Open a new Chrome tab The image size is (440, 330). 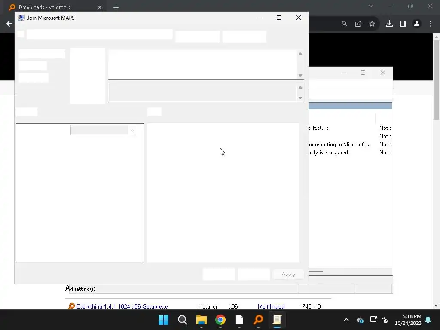(116, 7)
